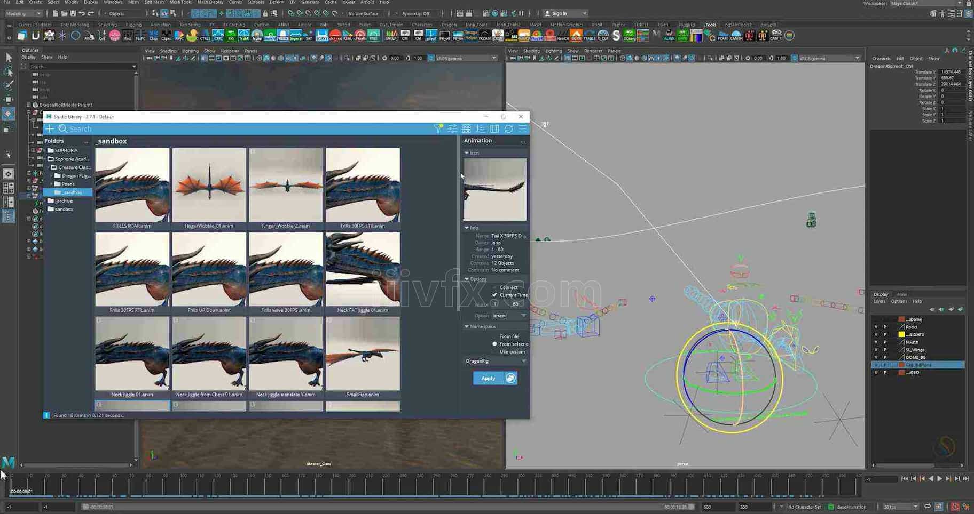Screen dimensions: 974x514
Task: Toggle visibility V of the MPath layer
Action: [x=876, y=342]
